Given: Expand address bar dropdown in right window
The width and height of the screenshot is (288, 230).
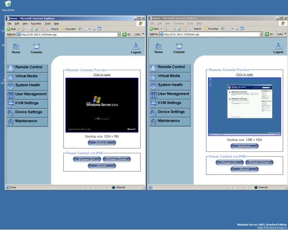Looking at the screenshot, I should pyautogui.click(x=261, y=34).
